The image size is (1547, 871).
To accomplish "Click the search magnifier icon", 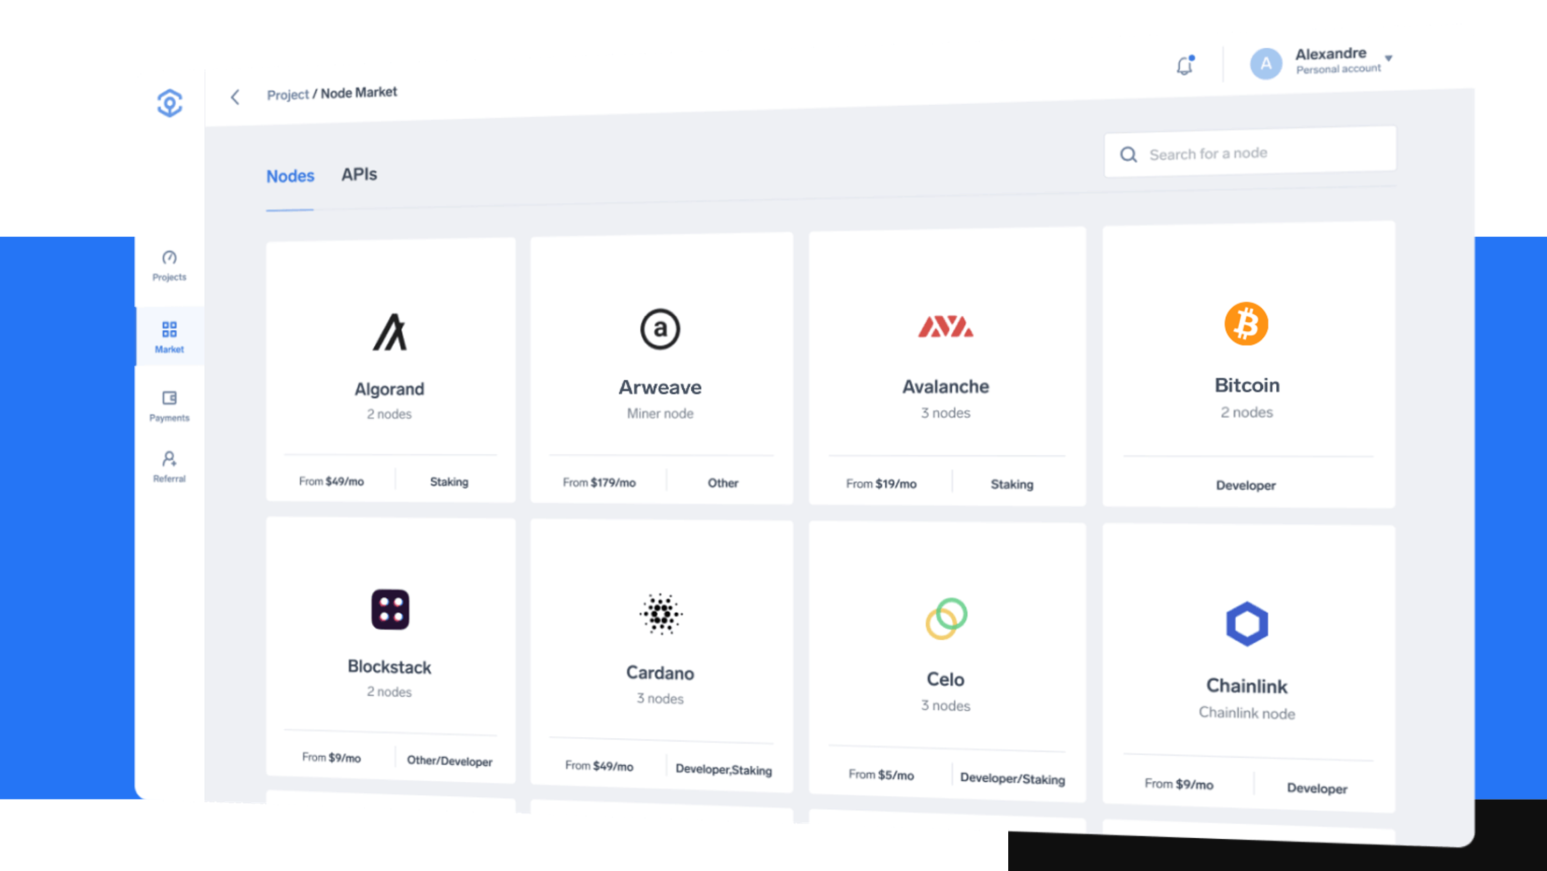I will (1129, 155).
